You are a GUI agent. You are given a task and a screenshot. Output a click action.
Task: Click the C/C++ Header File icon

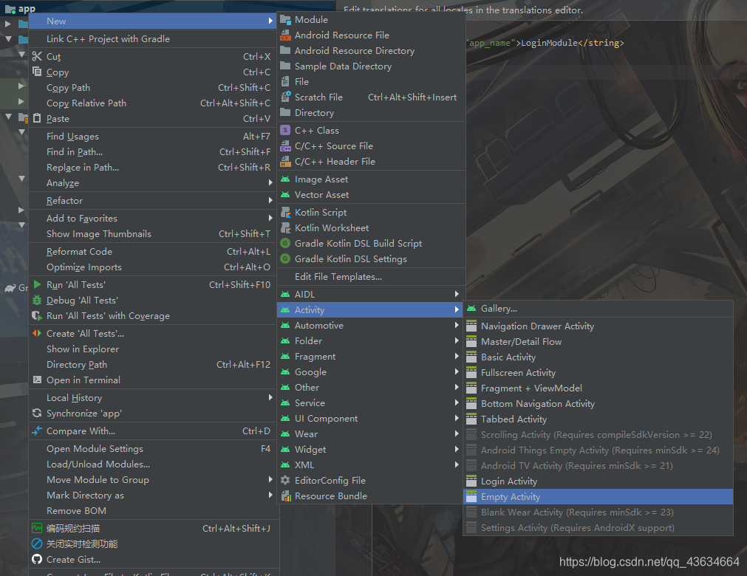[x=285, y=162]
